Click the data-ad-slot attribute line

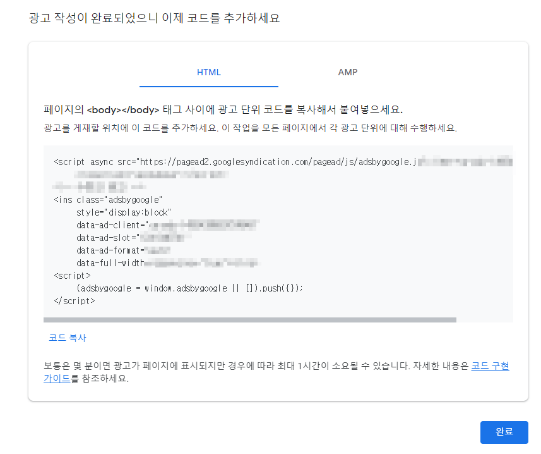point(134,238)
